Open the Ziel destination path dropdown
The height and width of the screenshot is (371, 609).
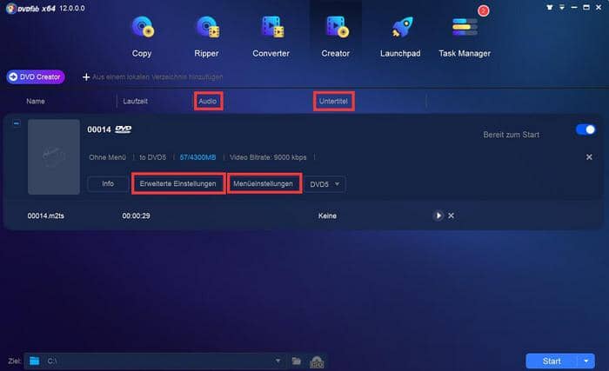(278, 361)
